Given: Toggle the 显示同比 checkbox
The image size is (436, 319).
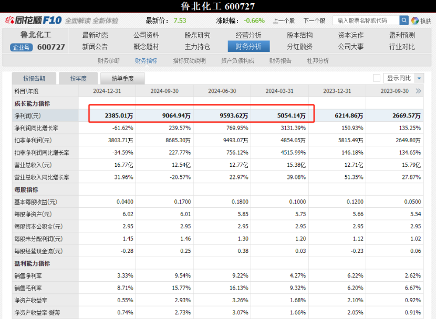Looking at the screenshot, I should point(377,78).
